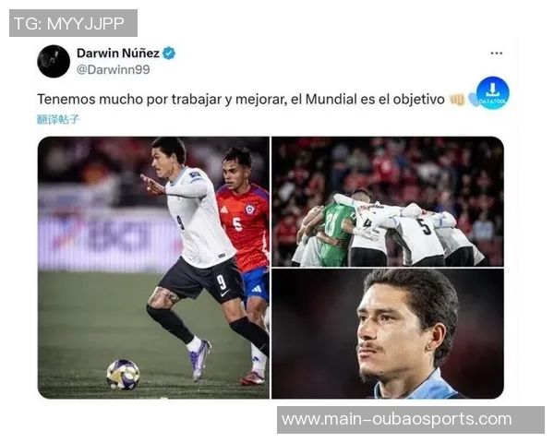Open the left photo of player dribbling

(x=153, y=268)
